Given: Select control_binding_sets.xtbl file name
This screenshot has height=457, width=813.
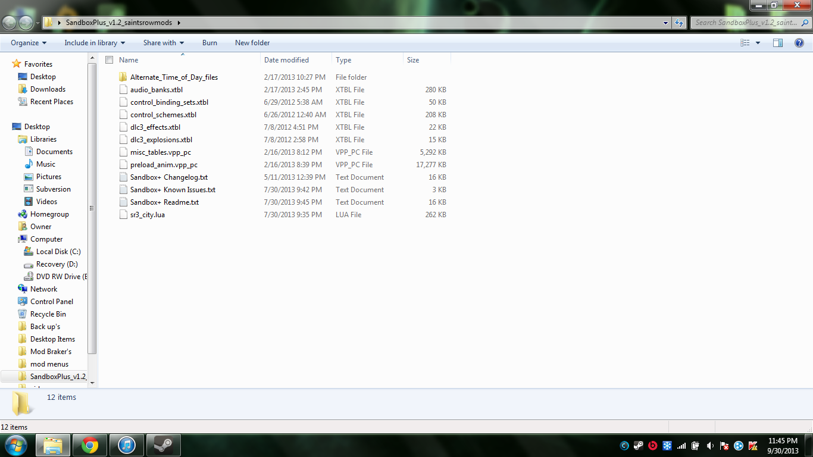Looking at the screenshot, I should (x=170, y=102).
